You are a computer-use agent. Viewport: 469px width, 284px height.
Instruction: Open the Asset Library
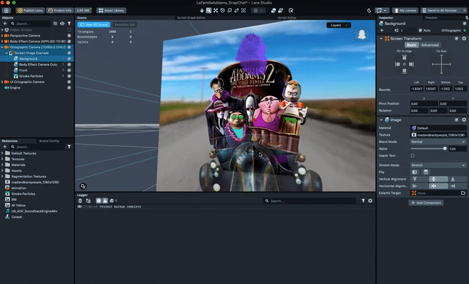tap(111, 11)
